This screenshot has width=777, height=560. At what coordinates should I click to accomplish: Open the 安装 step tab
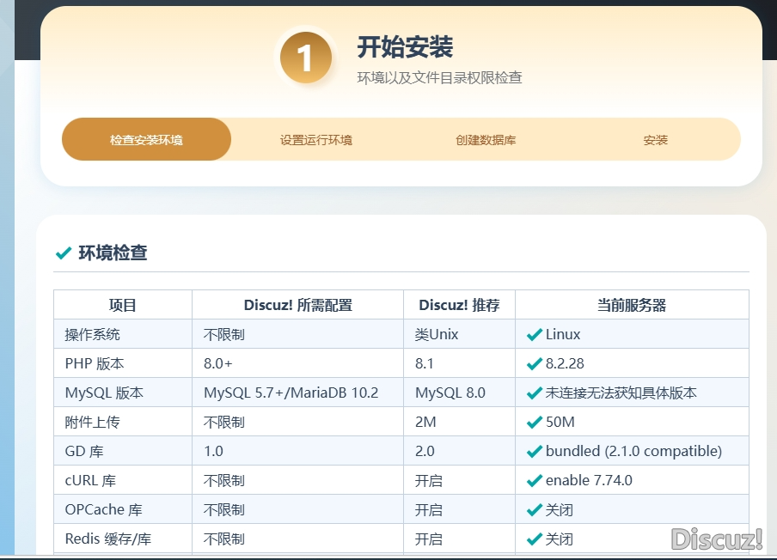coord(655,139)
